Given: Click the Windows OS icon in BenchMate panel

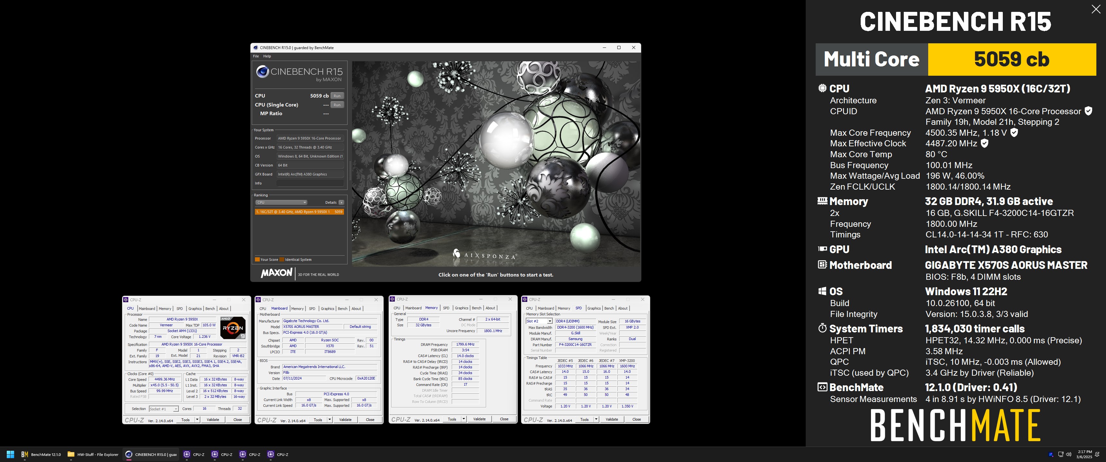Looking at the screenshot, I should click(x=822, y=291).
